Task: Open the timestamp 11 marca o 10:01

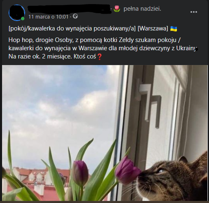Action: coord(49,17)
